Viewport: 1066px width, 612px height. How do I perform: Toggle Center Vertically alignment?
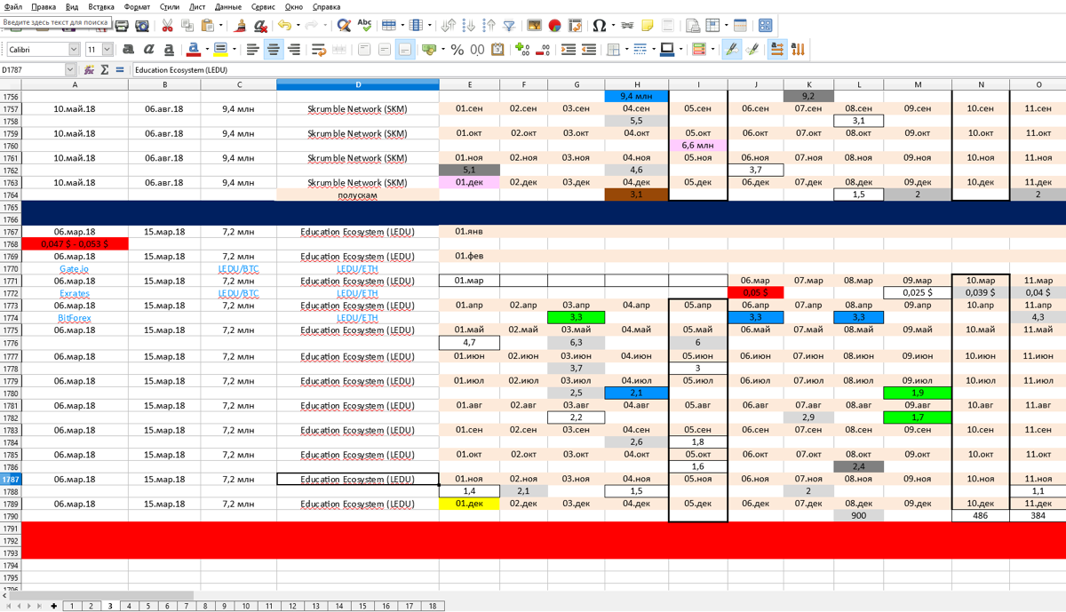(x=385, y=50)
